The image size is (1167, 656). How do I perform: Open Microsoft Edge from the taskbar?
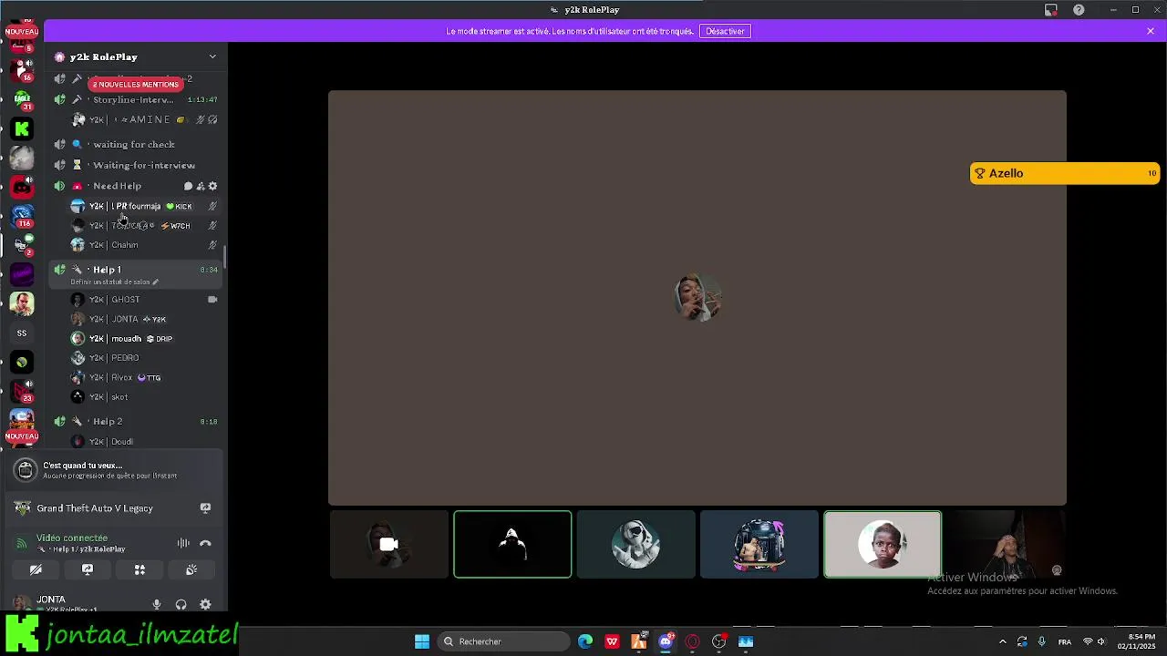pos(585,641)
